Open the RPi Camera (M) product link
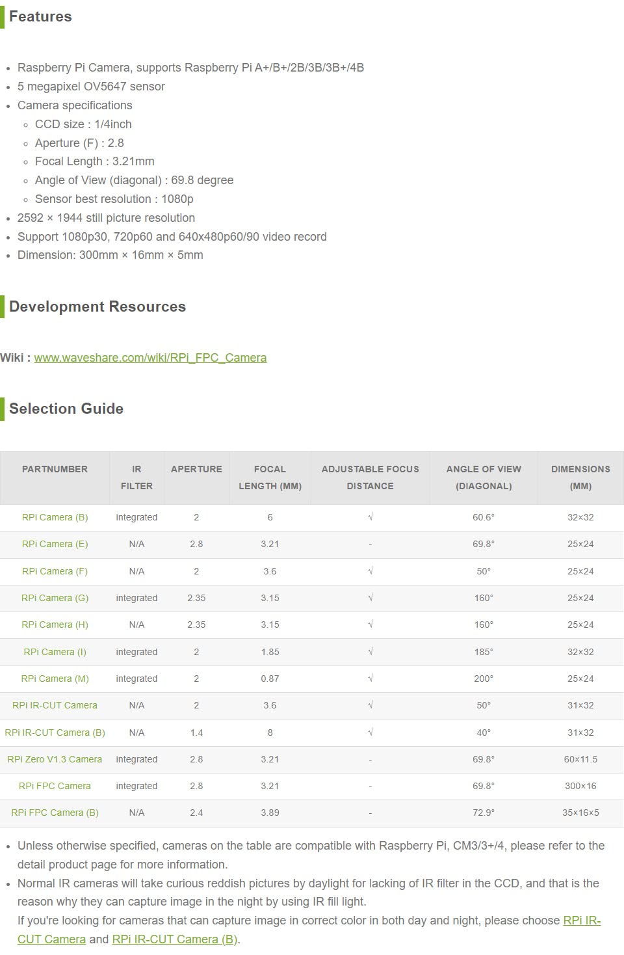 click(55, 679)
